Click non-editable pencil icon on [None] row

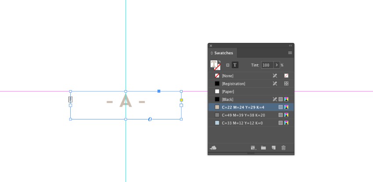tap(275, 76)
